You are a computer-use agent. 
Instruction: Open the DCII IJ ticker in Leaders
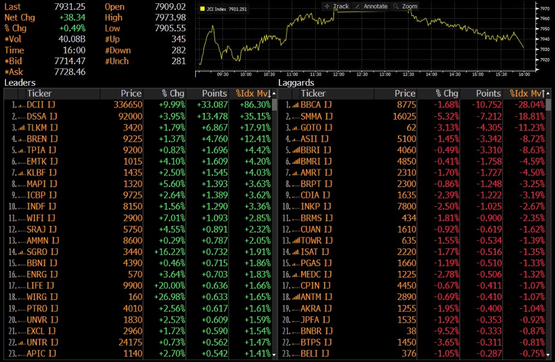pyautogui.click(x=41, y=105)
